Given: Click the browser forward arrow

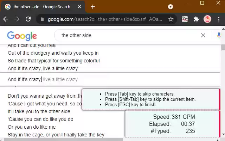Looking at the screenshot, I should [17, 19].
